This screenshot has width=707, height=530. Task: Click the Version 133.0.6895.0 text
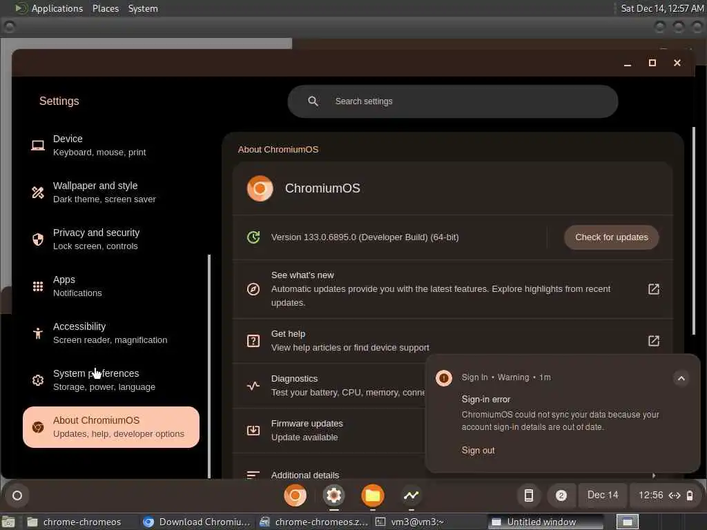click(x=365, y=237)
